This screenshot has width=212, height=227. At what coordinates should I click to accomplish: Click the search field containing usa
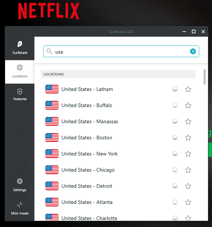coord(121,51)
